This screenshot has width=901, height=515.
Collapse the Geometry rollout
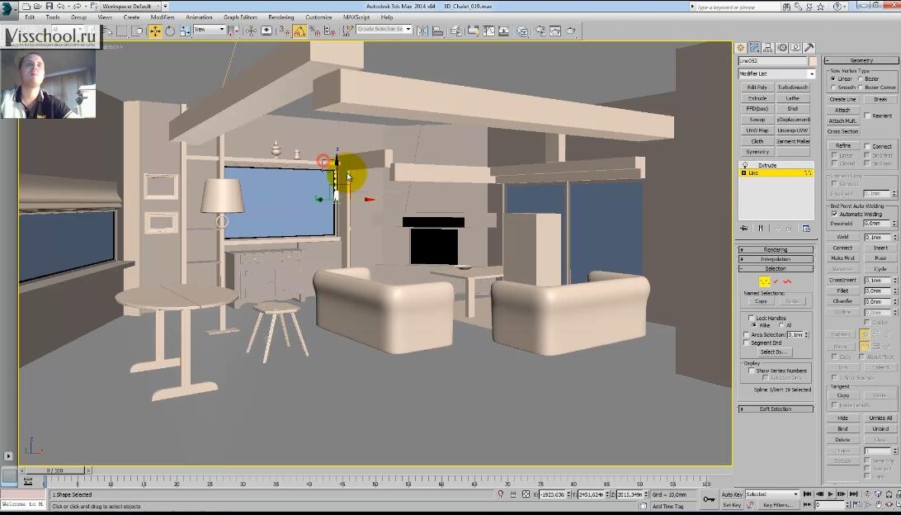coord(861,60)
